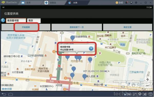Click the 中国人寿大行宫市民广场 label
Viewport: 154px width, 97px height.
coord(105,64)
